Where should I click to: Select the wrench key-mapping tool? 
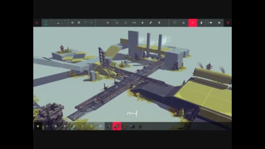pyautogui.click(x=151, y=23)
